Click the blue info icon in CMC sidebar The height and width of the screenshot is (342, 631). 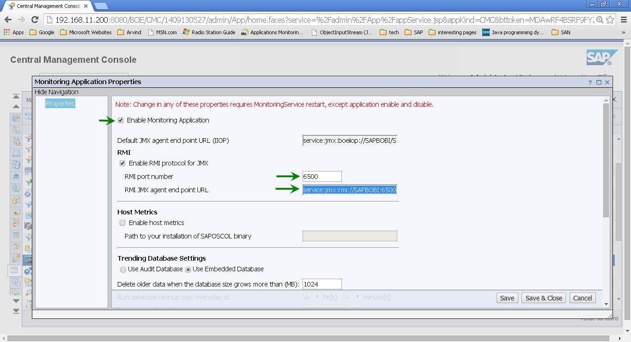tap(16, 281)
